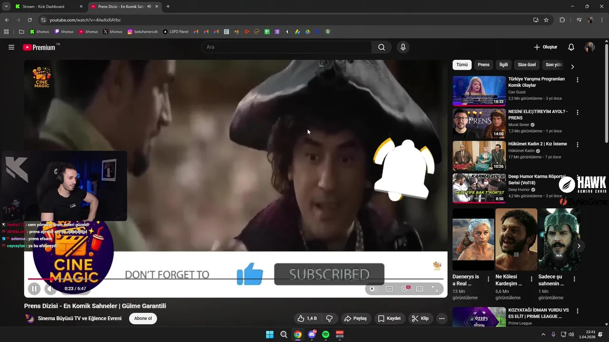Image resolution: width=609 pixels, height=342 pixels.
Task: Start voice search with microphone icon
Action: click(403, 47)
